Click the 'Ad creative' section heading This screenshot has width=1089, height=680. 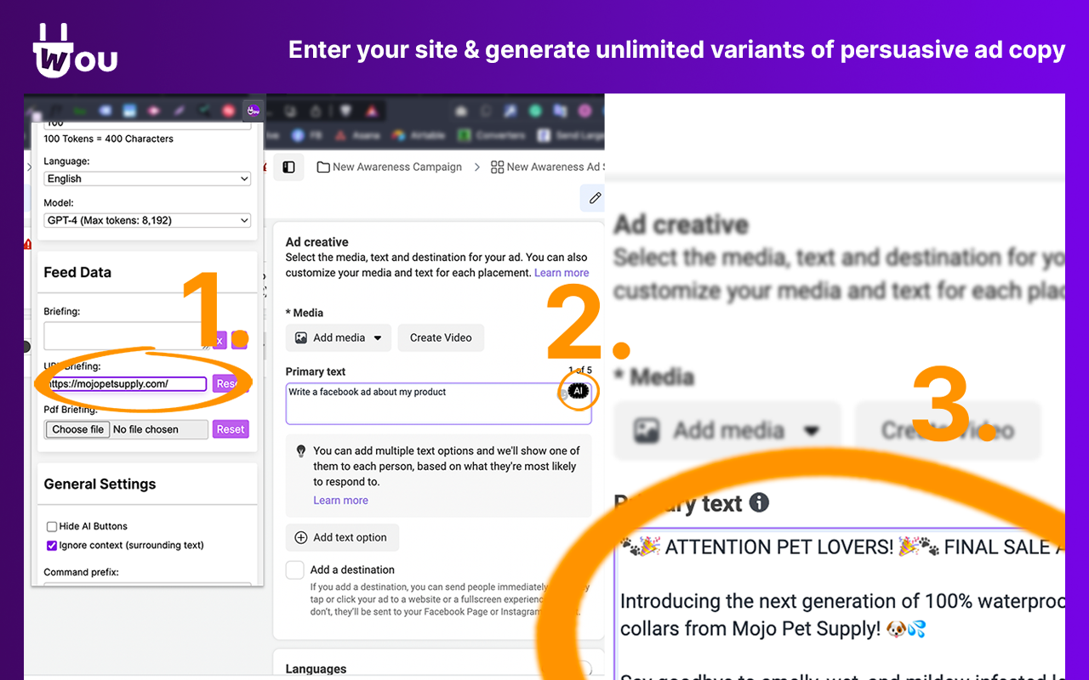[316, 241]
